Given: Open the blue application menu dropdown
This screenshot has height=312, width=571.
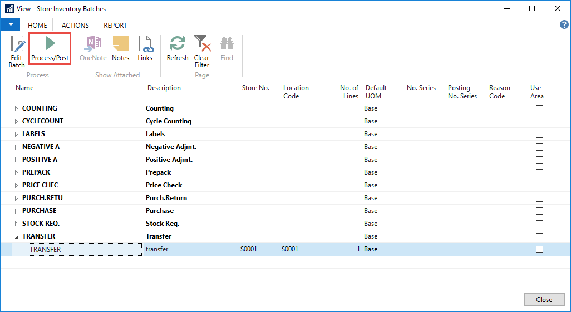Looking at the screenshot, I should (10, 25).
